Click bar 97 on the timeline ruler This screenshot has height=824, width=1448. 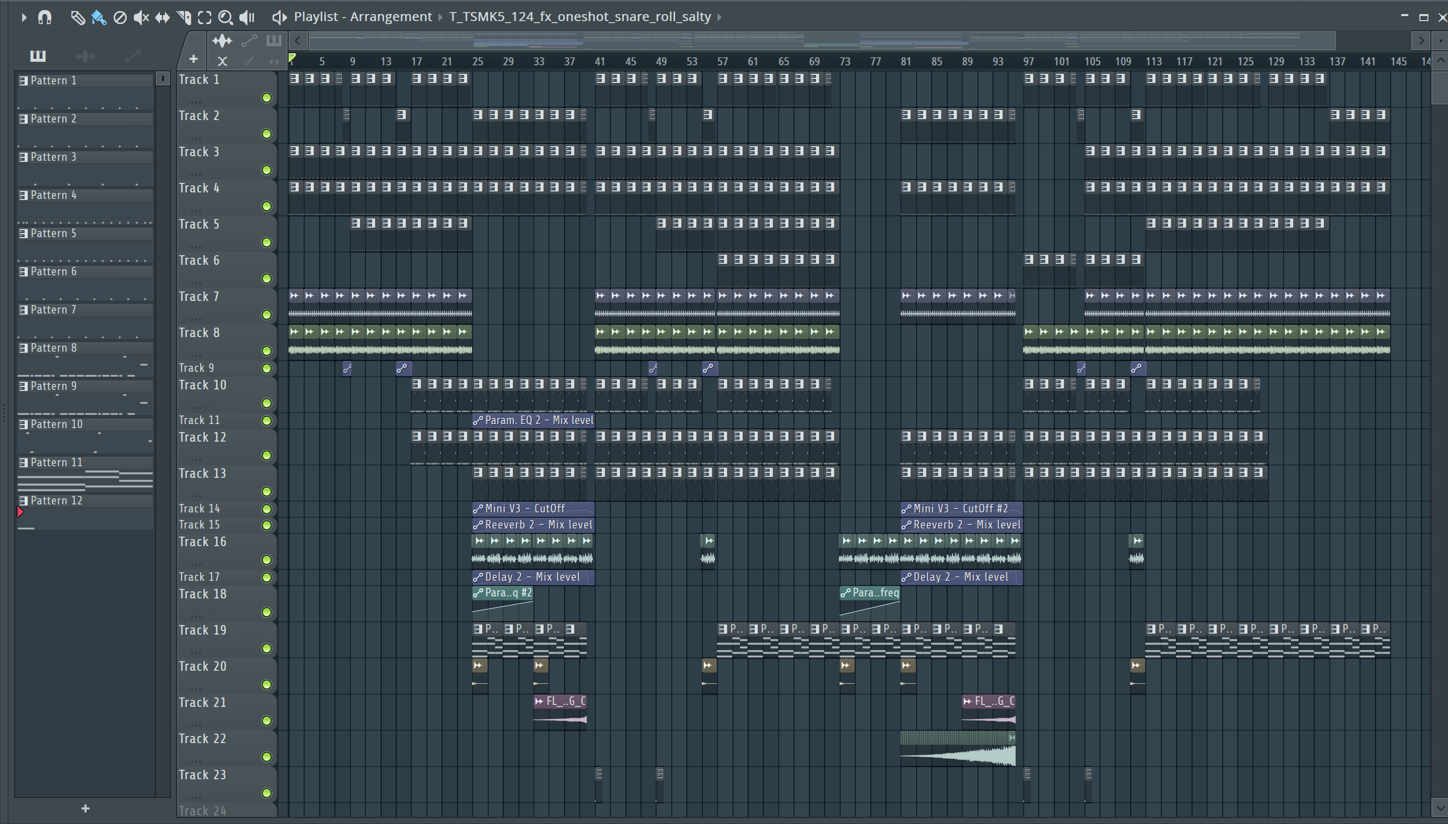click(x=1028, y=61)
